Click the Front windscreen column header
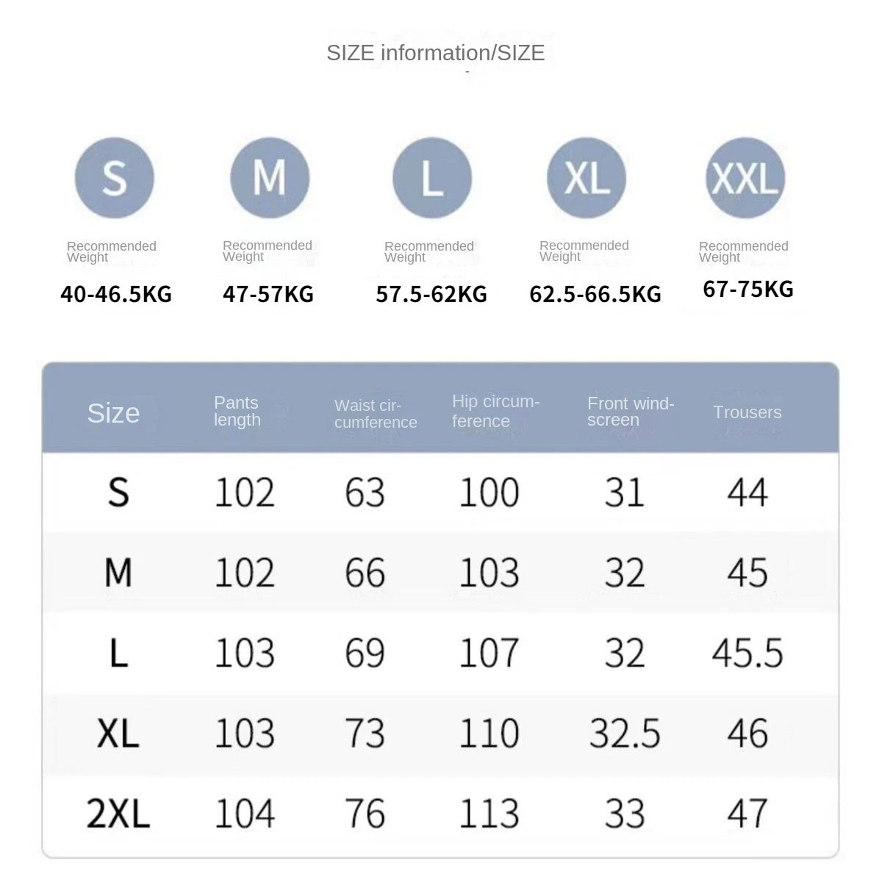This screenshot has width=882, height=882. point(631,412)
